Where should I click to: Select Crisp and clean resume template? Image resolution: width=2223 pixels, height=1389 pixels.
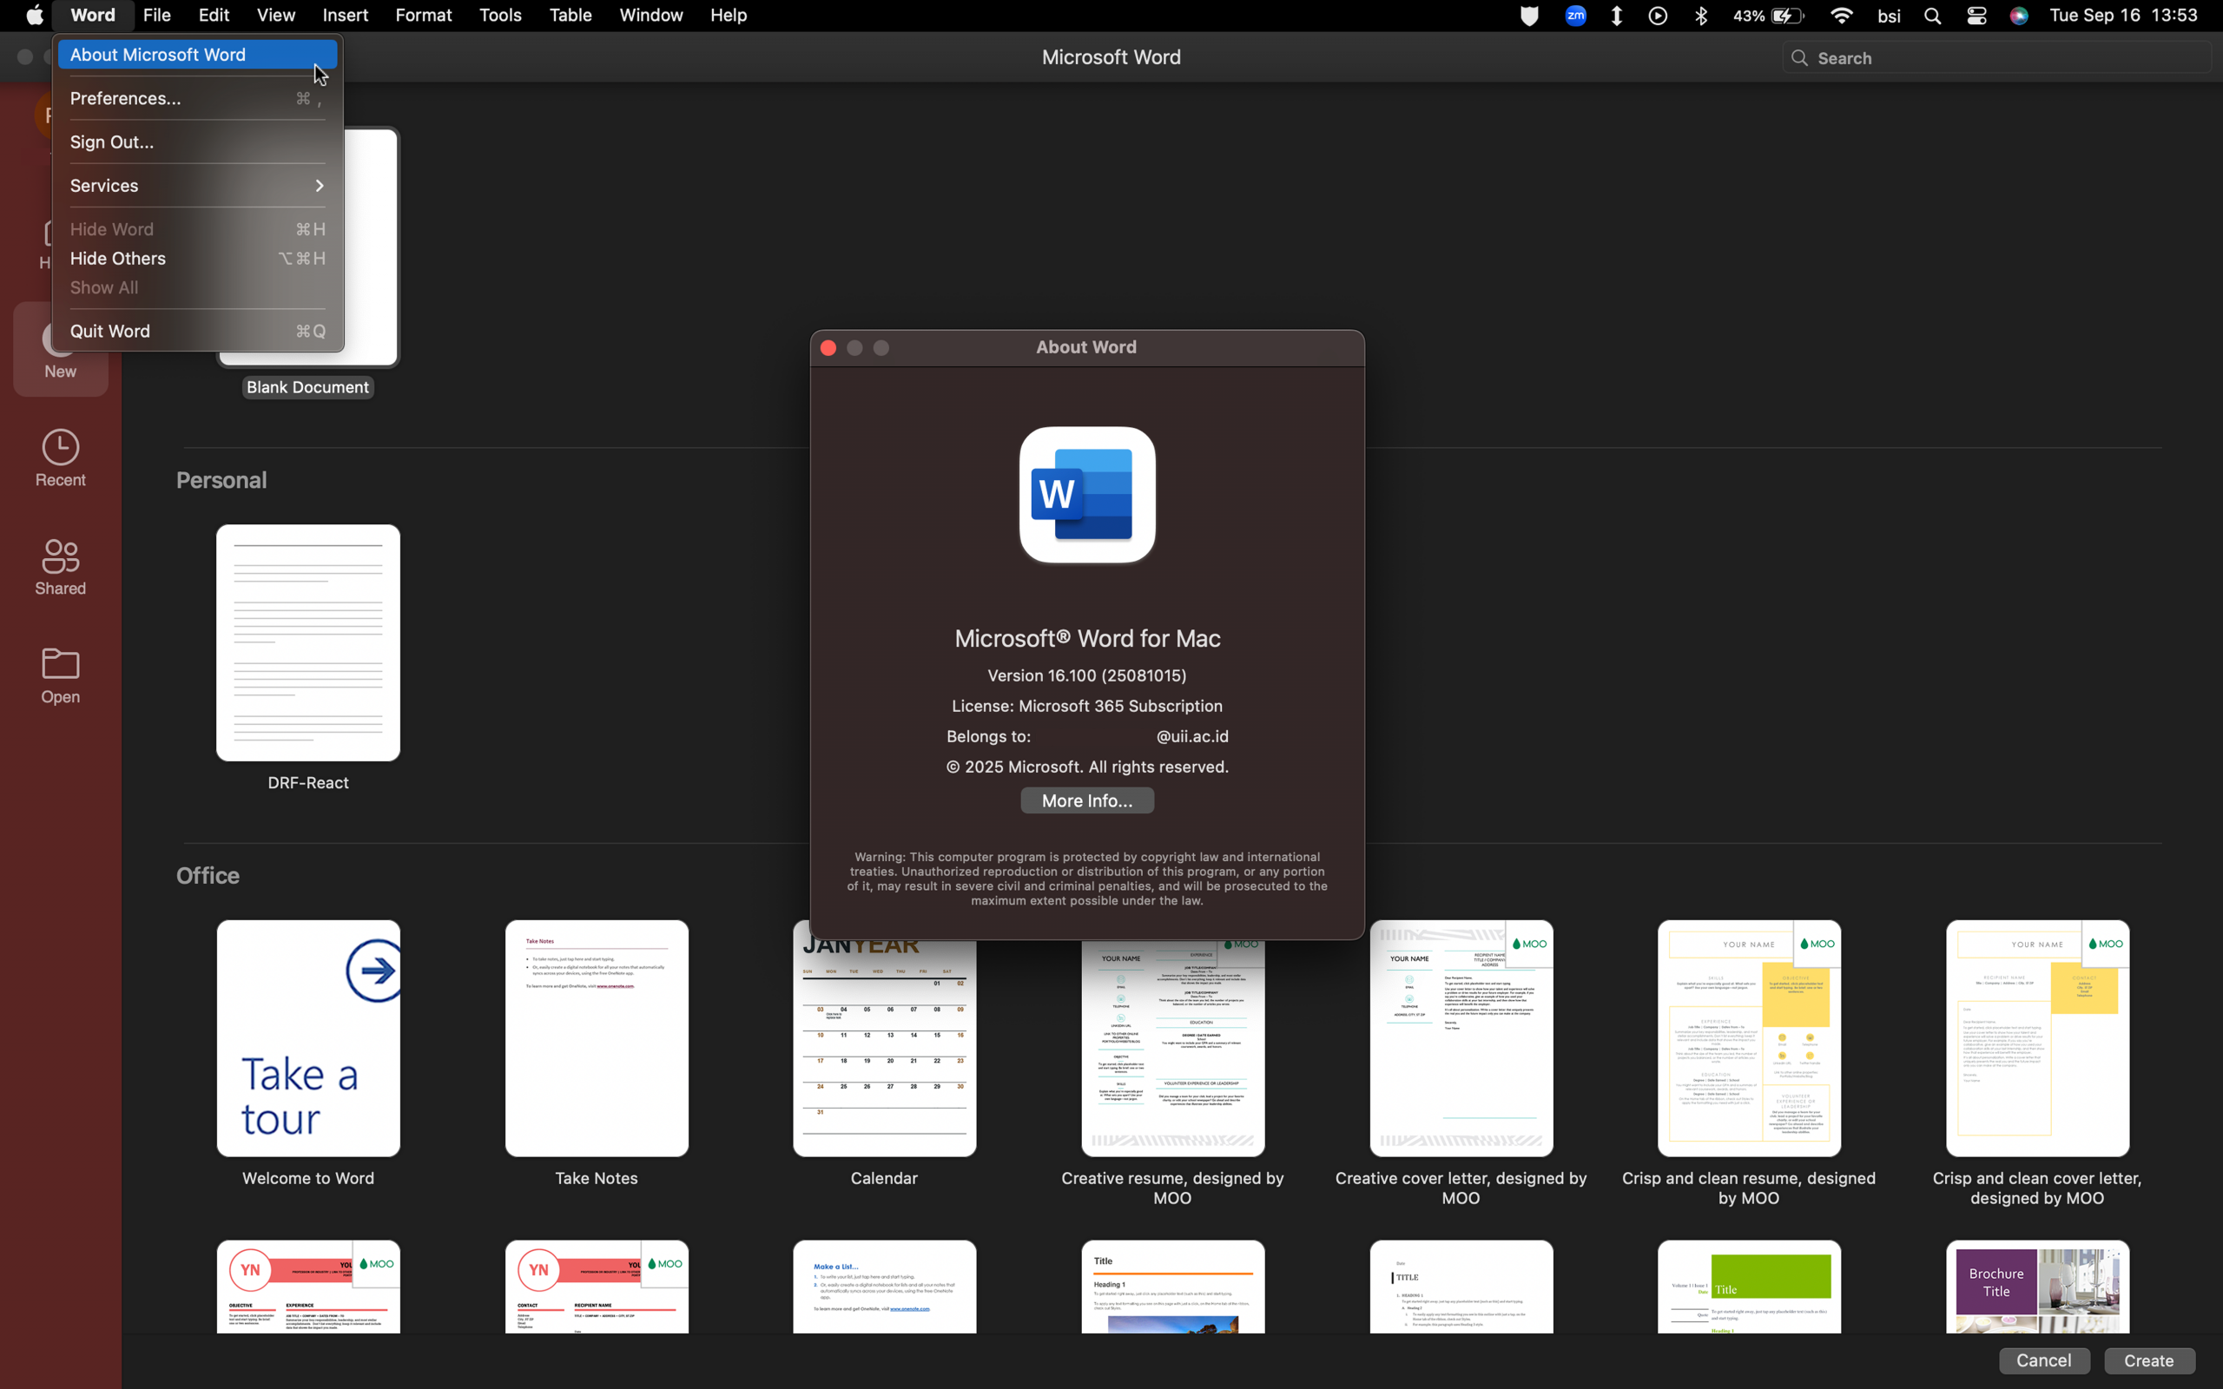[x=1749, y=1038]
